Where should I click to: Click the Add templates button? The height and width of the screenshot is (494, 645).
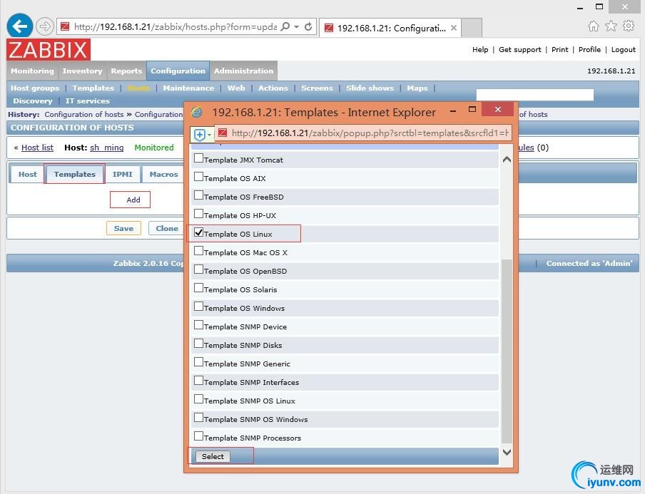point(133,200)
